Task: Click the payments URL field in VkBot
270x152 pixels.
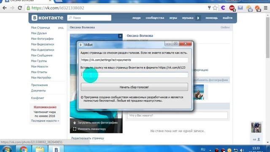Action: coord(135,60)
